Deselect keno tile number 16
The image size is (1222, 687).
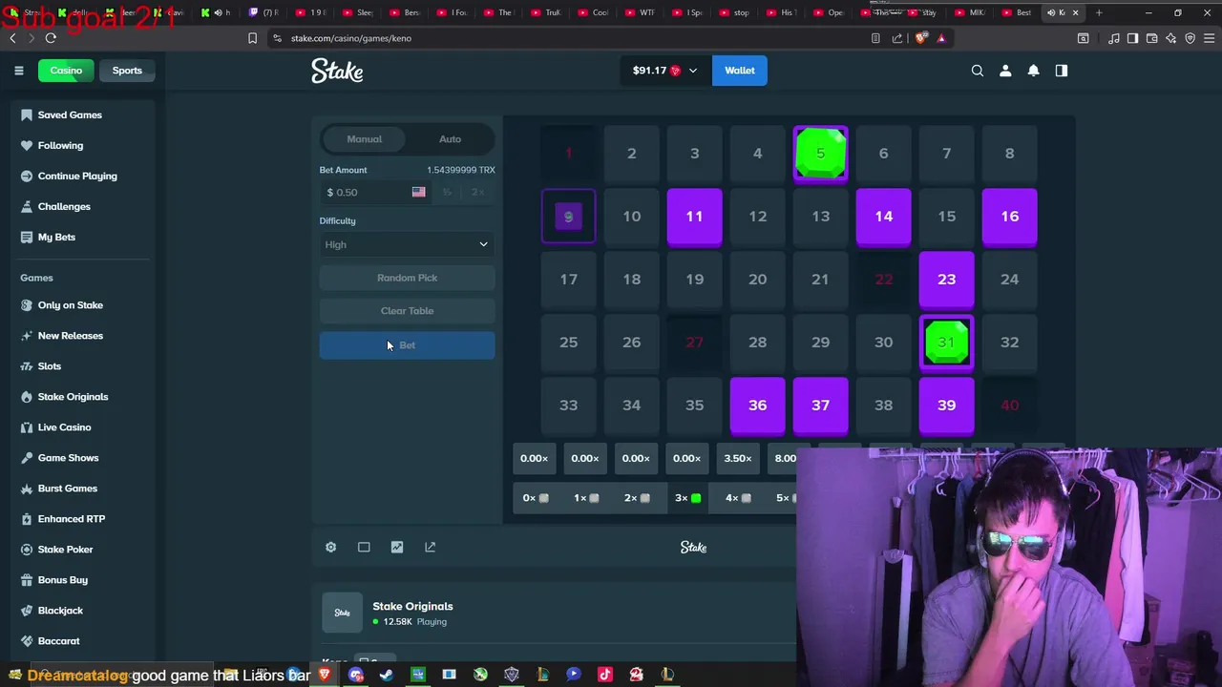1009,216
